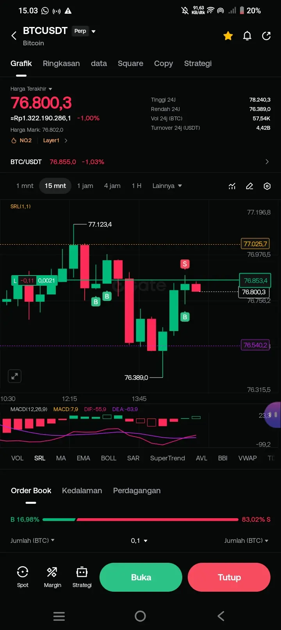Tap the buy/sell ratio bar
The width and height of the screenshot is (281, 630).
pyautogui.click(x=140, y=519)
